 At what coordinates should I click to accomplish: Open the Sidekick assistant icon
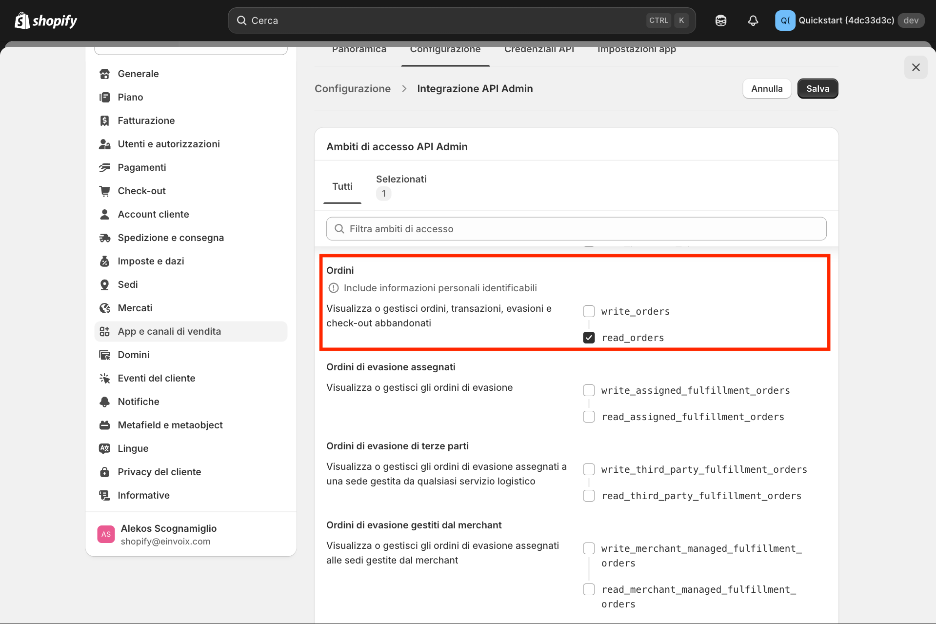tap(721, 20)
